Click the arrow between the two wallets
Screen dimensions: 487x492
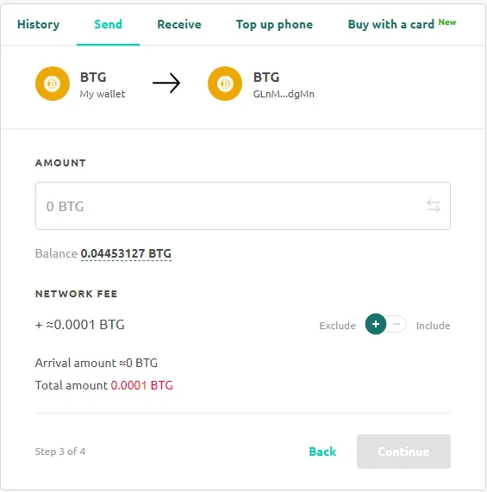pyautogui.click(x=166, y=83)
